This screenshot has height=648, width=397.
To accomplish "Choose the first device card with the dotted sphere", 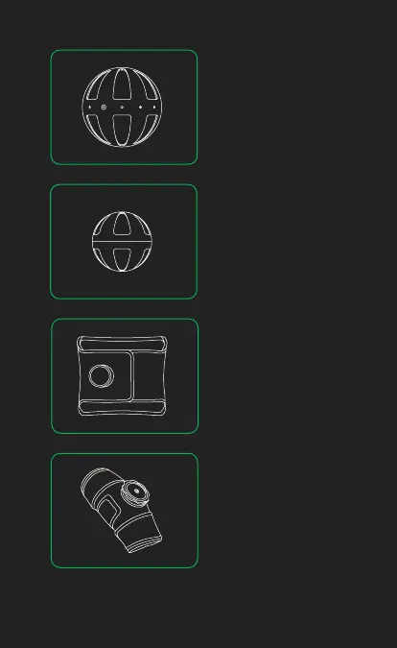I will 124,107.
